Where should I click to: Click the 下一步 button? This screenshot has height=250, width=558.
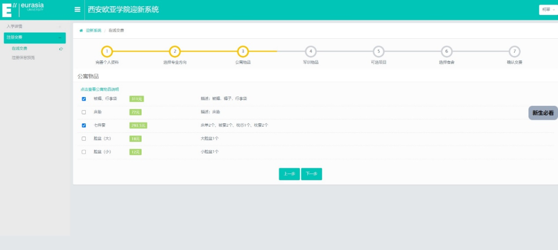coord(312,174)
